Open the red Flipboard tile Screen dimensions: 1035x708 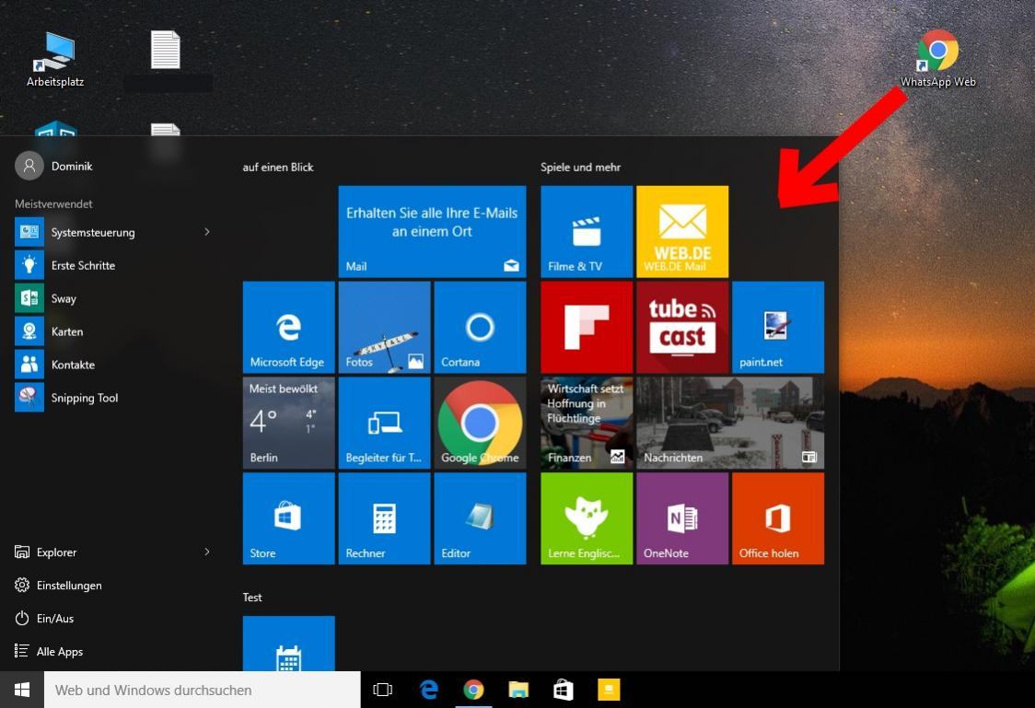[587, 327]
